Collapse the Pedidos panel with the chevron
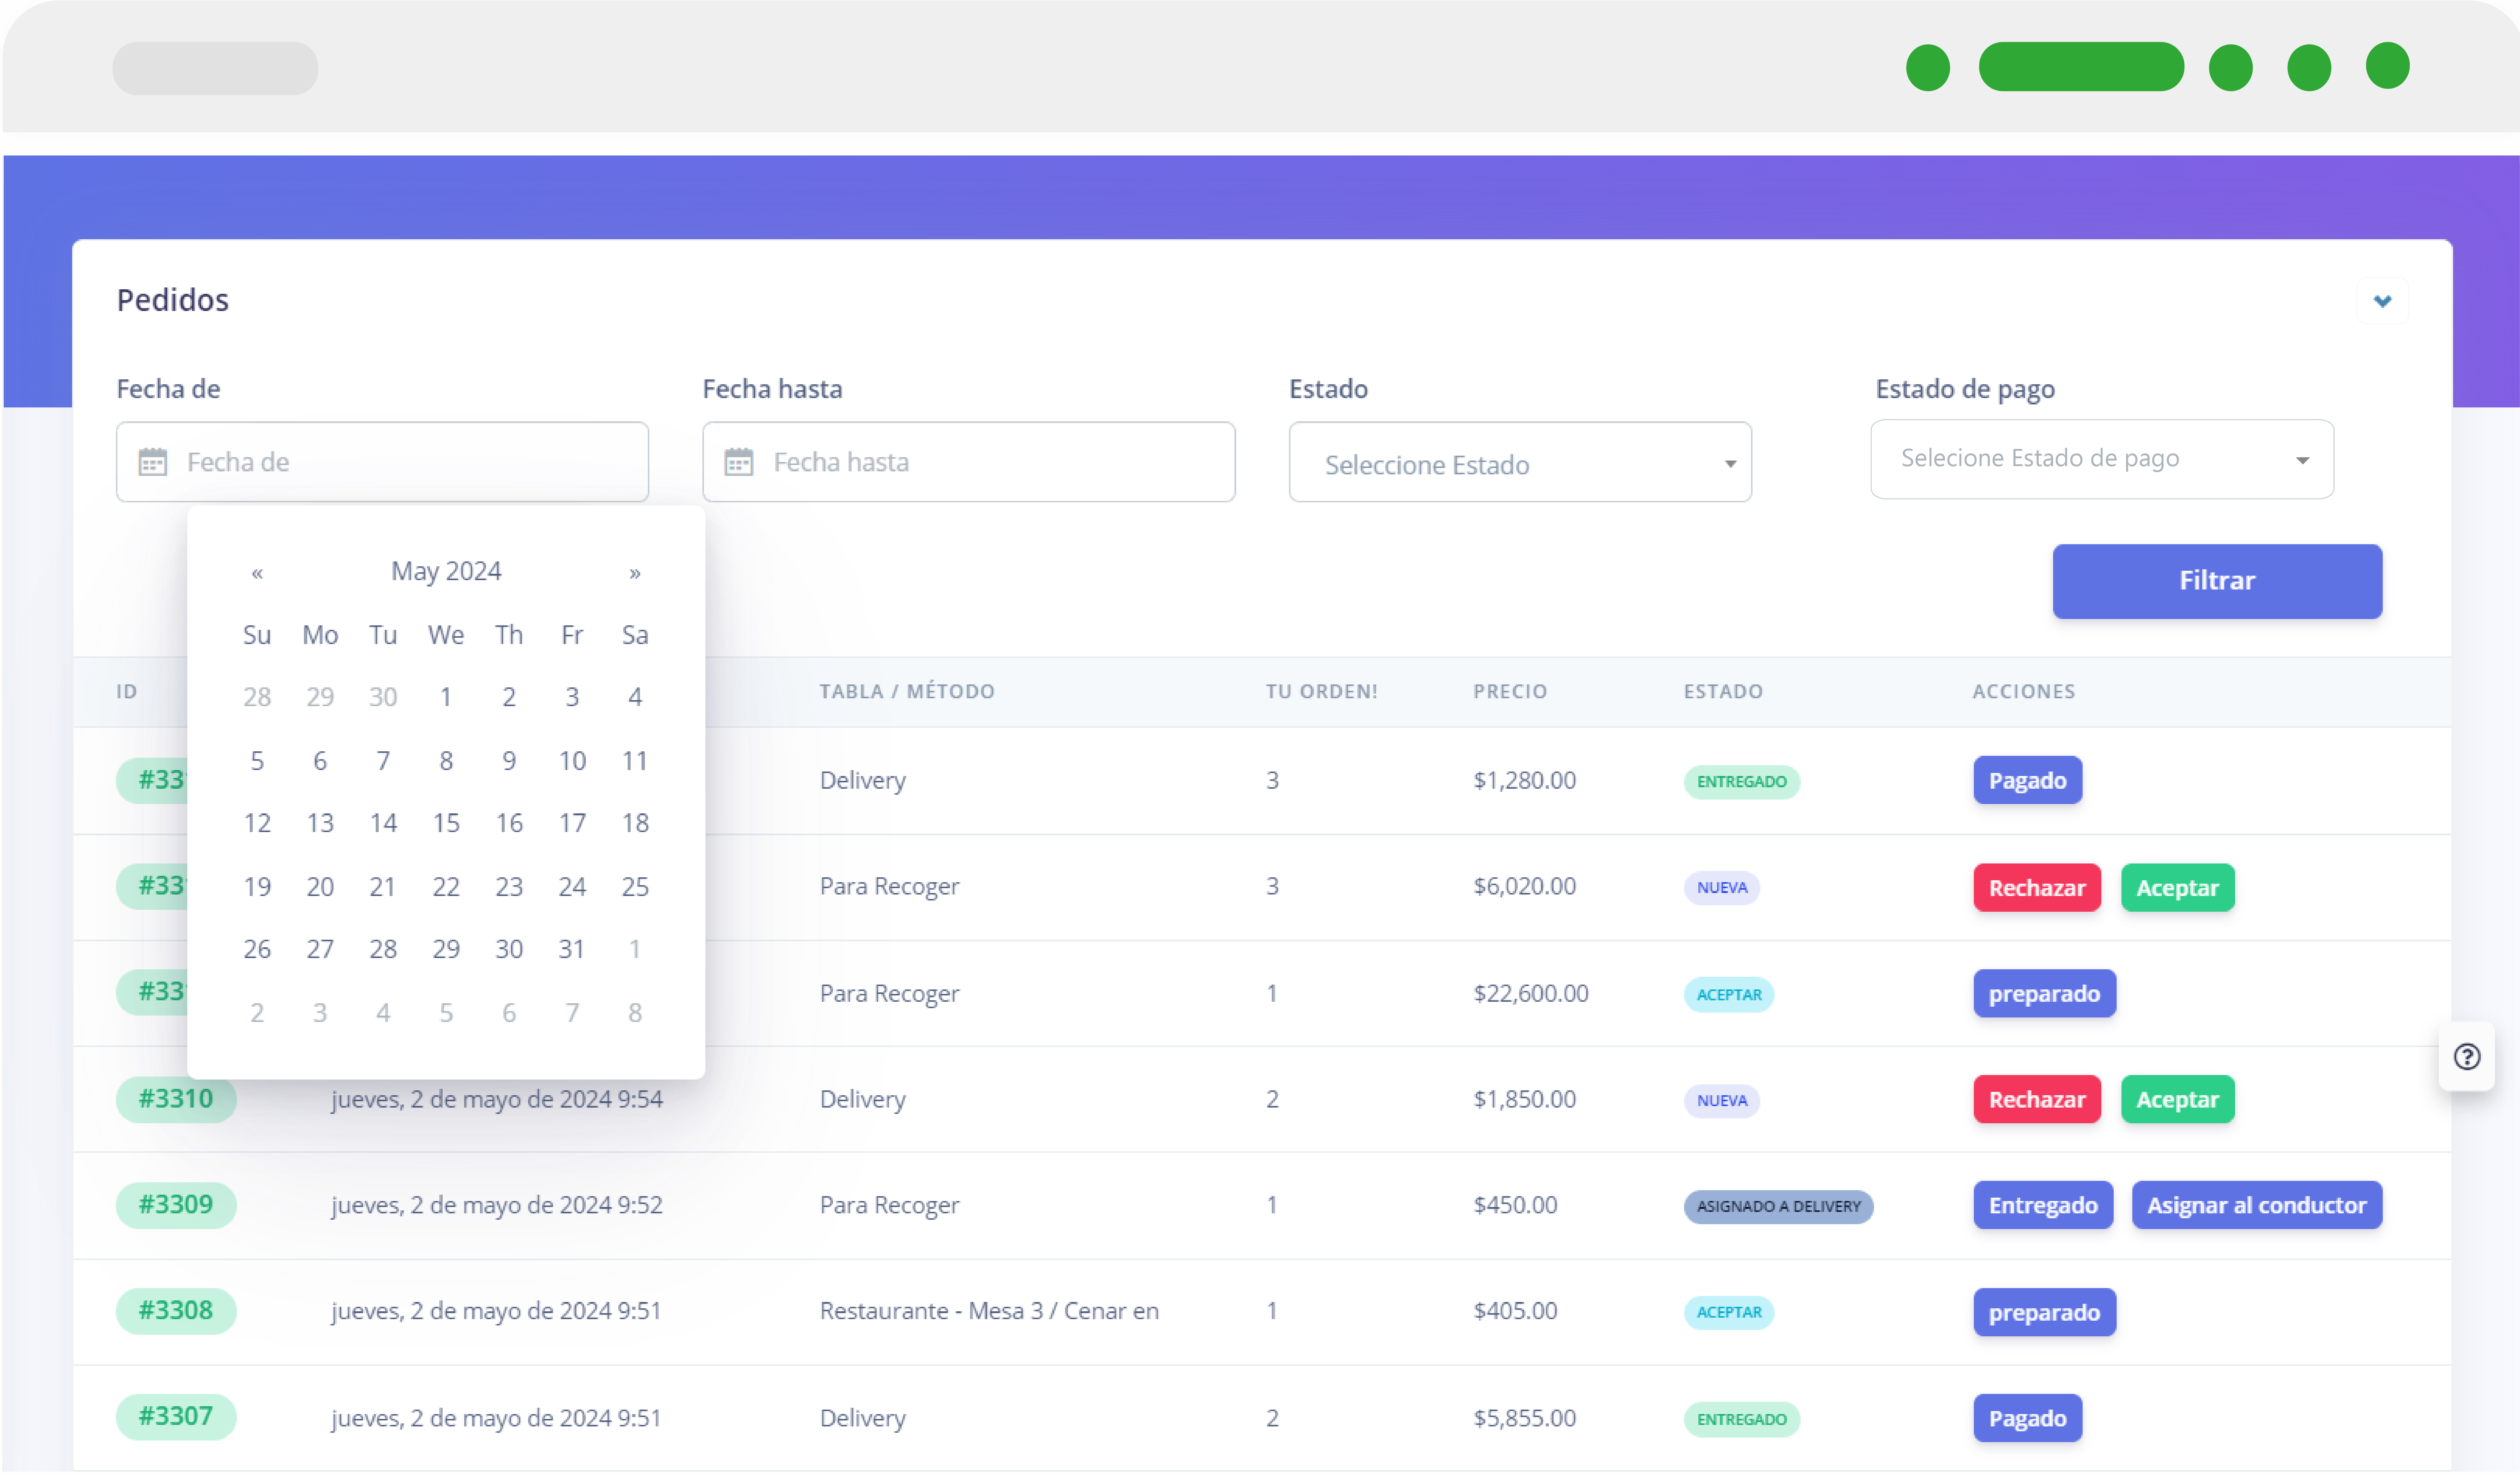This screenshot has height=1475, width=2520. click(x=2383, y=301)
